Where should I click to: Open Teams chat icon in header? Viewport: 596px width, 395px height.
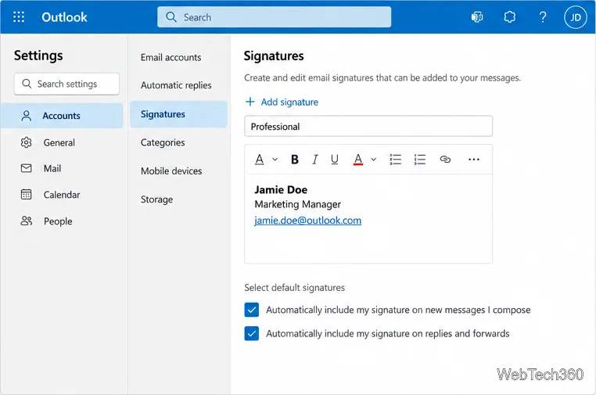pyautogui.click(x=477, y=17)
